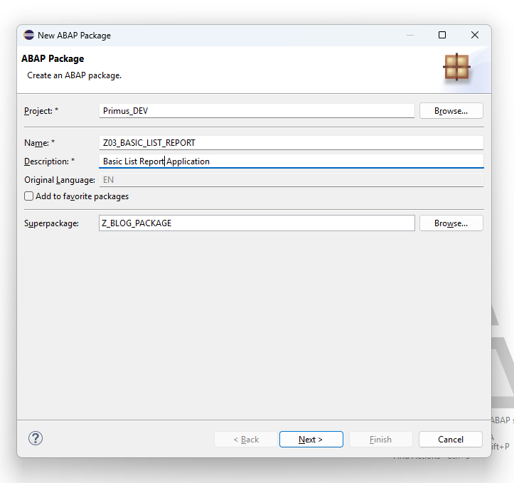This screenshot has width=514, height=483.
Task: Click the 'Name: *' label
Action: (39, 143)
